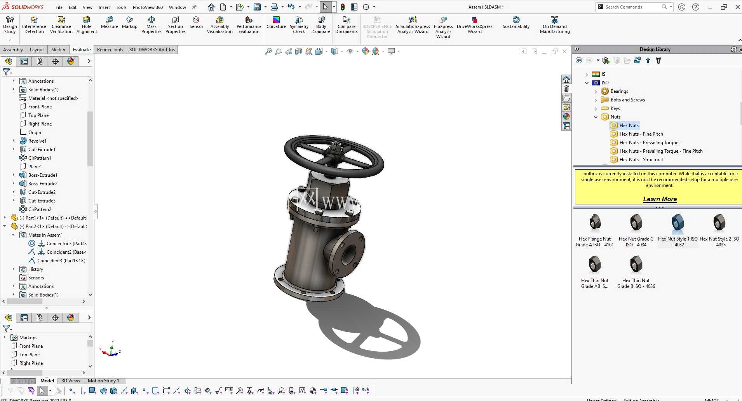Open the Sensor tool

[x=196, y=23]
